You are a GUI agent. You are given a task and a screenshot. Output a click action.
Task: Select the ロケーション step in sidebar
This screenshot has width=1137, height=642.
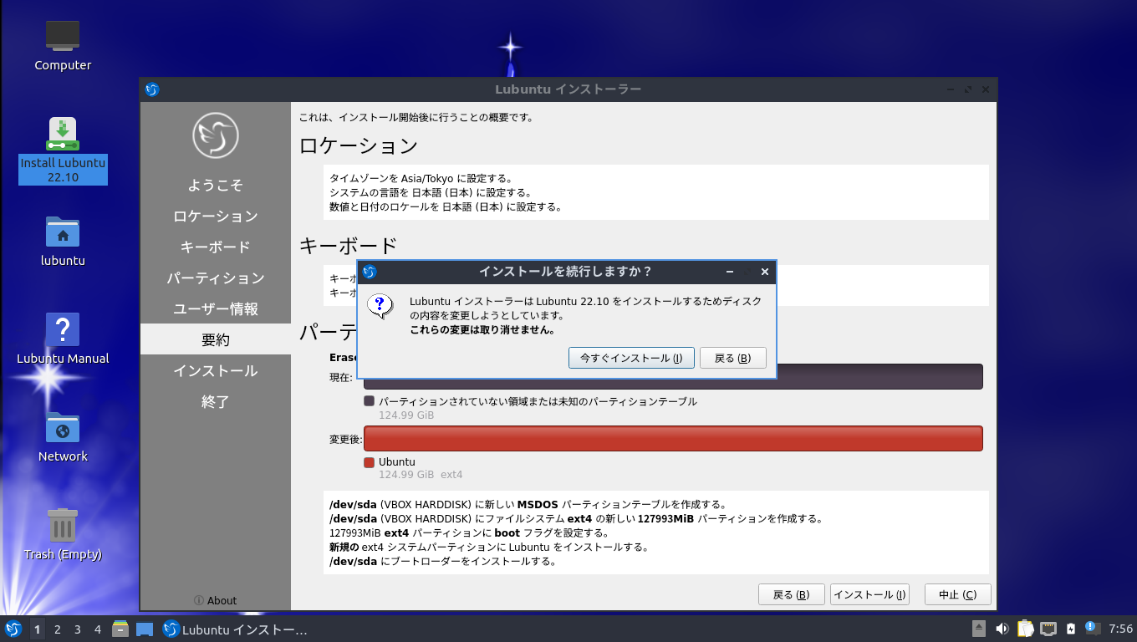(x=216, y=217)
